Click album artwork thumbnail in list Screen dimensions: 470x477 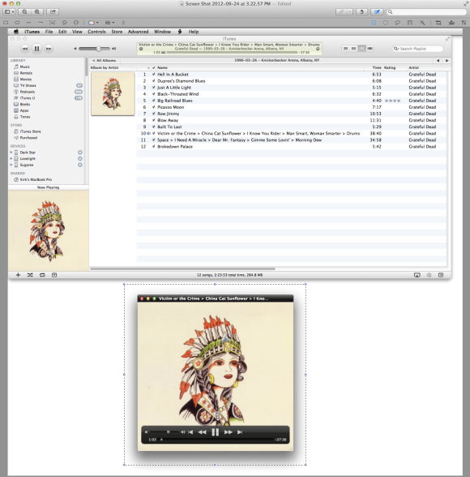pos(113,94)
